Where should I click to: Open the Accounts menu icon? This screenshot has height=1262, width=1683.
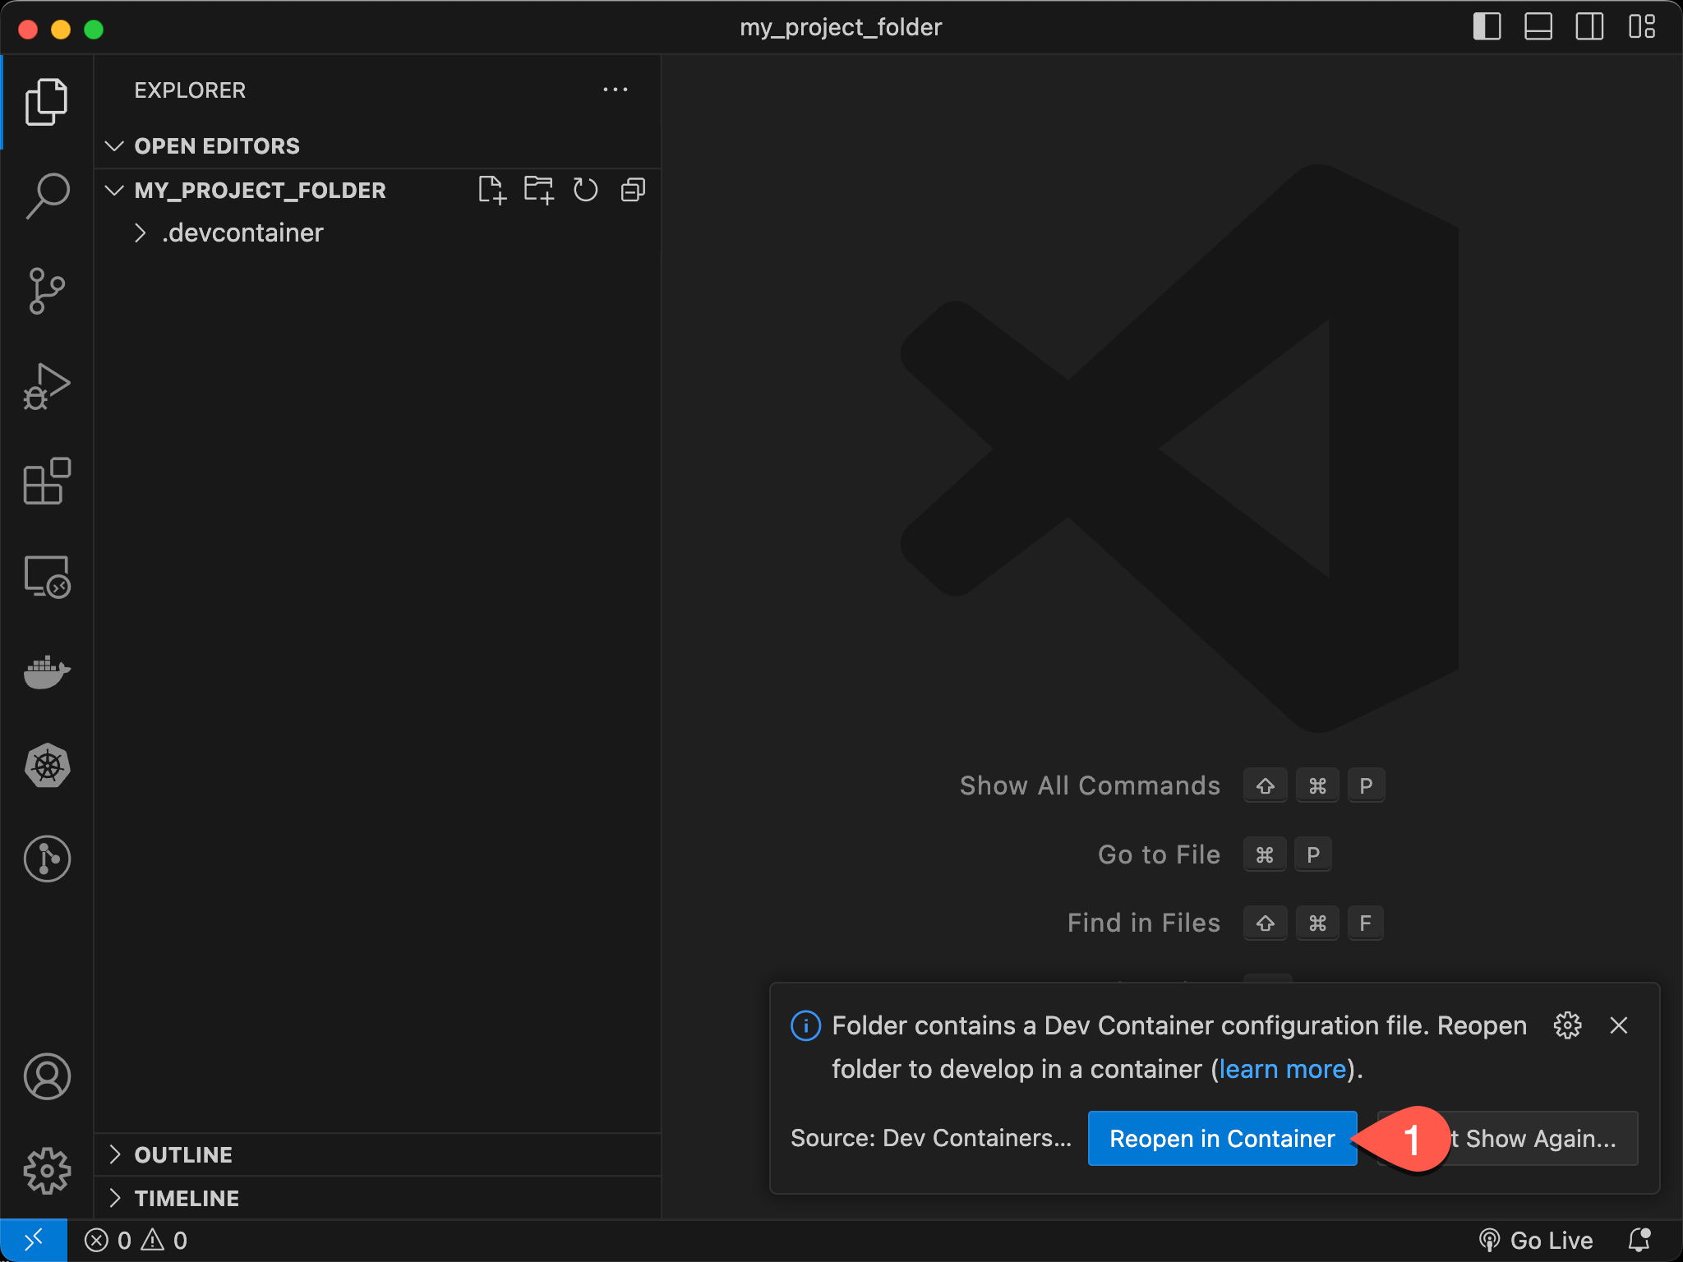47,1077
